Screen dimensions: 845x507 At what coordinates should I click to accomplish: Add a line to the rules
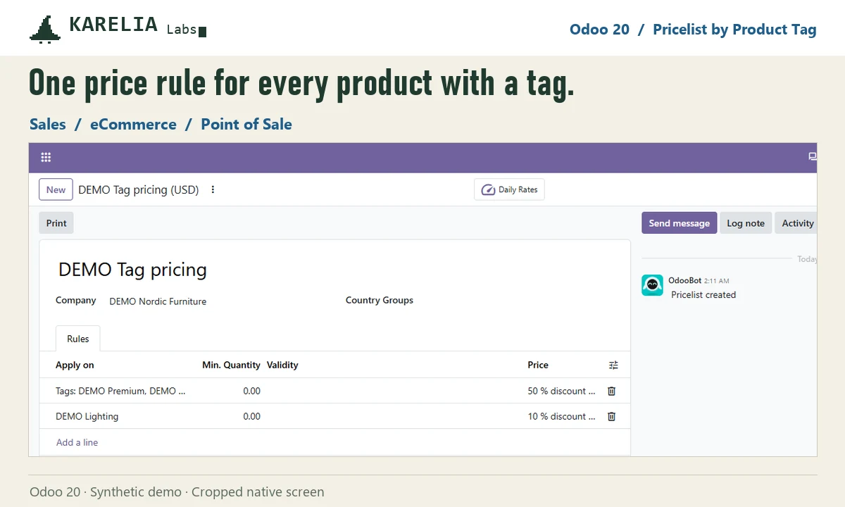coord(77,442)
